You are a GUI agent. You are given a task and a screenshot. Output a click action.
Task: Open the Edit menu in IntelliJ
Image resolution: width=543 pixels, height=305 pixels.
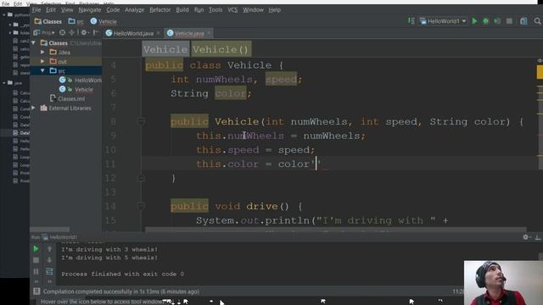pyautogui.click(x=51, y=9)
